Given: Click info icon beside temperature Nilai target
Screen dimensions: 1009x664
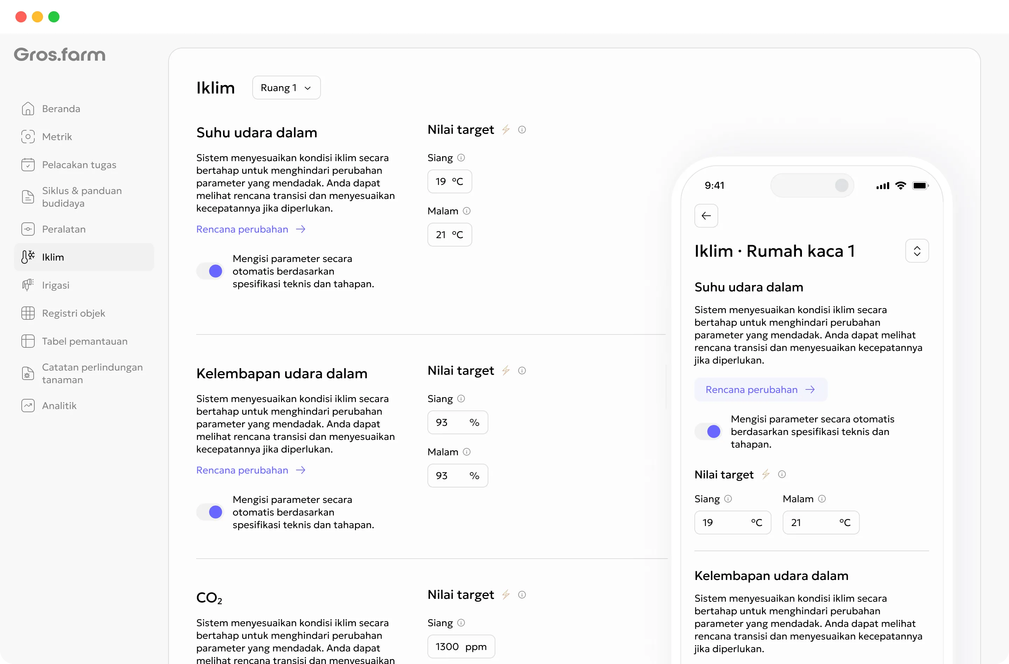Looking at the screenshot, I should 522,129.
